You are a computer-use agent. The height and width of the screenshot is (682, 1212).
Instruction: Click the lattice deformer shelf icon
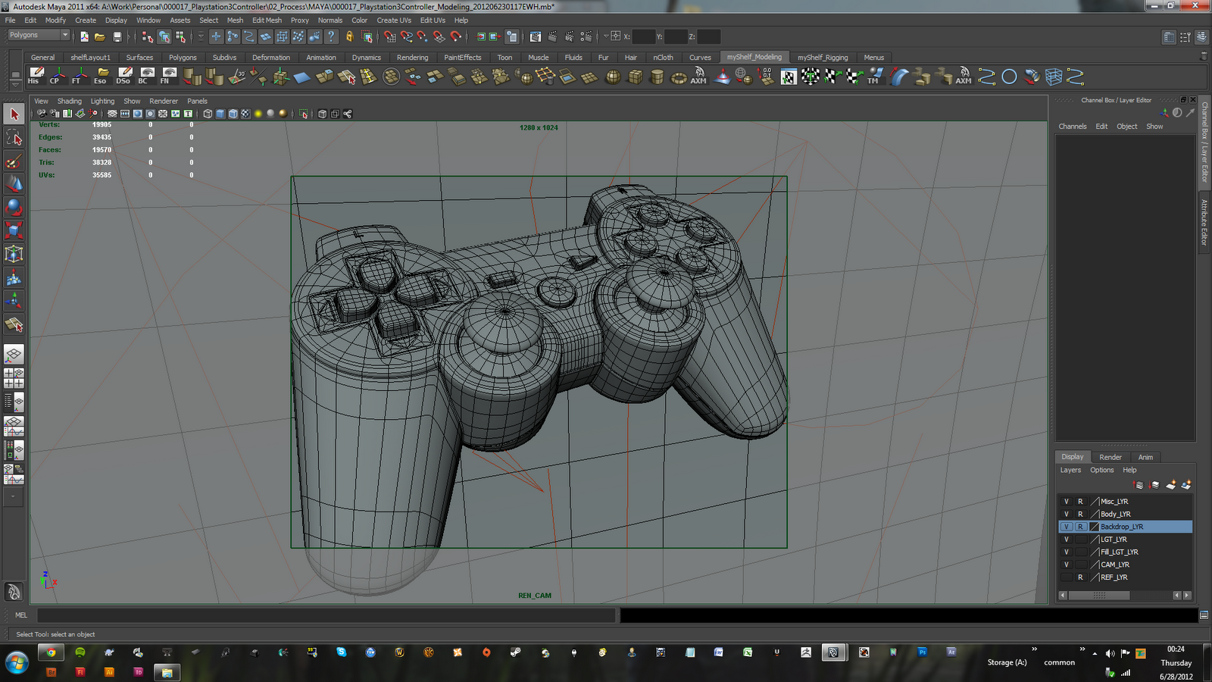tap(1053, 77)
